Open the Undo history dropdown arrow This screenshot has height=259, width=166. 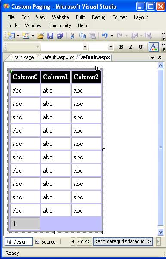point(112,36)
